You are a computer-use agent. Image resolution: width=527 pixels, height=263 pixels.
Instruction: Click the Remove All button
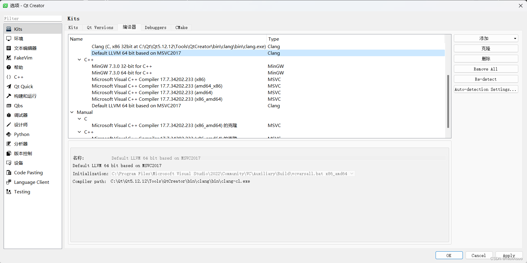[x=486, y=69]
